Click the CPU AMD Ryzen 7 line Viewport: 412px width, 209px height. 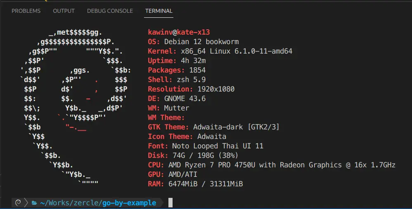271,165
